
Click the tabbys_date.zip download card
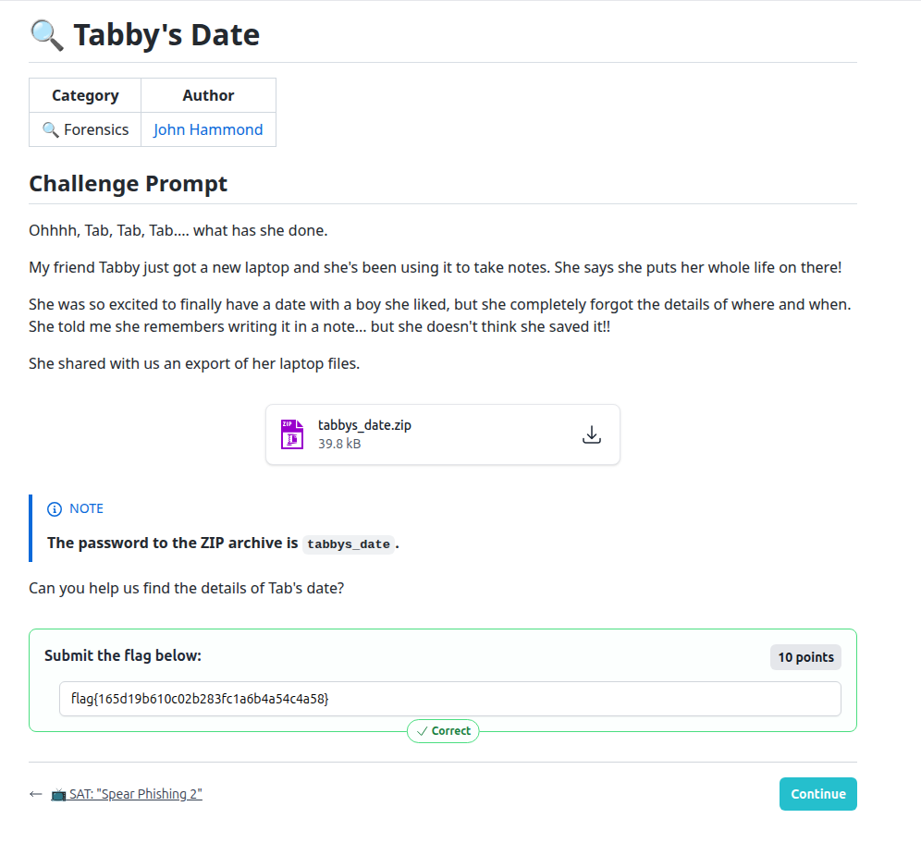tap(442, 434)
